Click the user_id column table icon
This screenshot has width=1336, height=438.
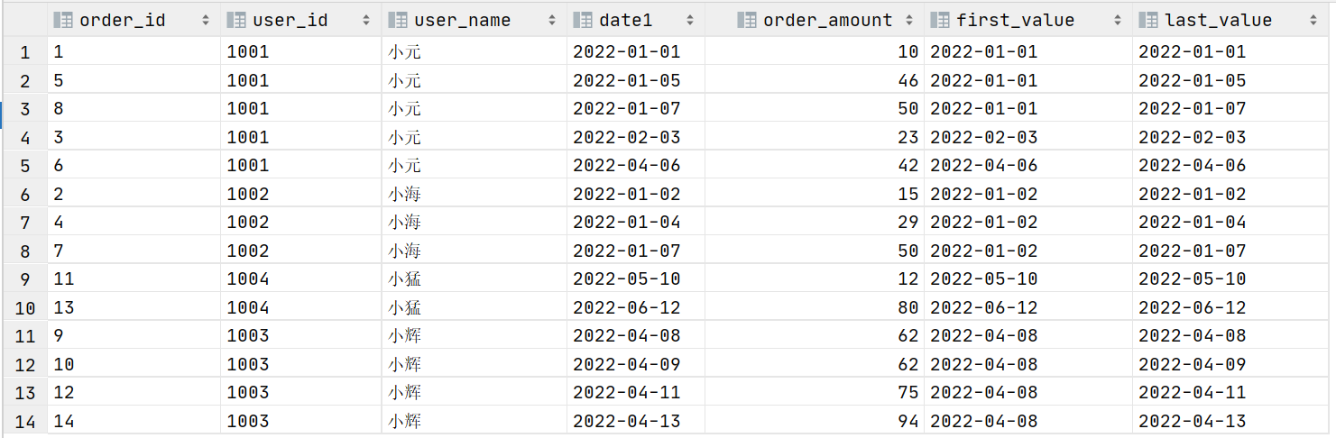(x=236, y=20)
